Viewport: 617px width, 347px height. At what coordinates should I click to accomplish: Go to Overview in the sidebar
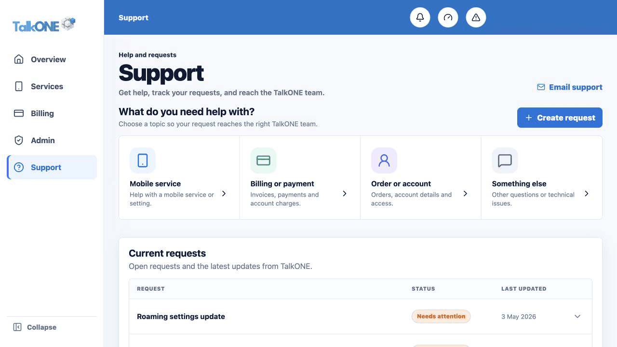[52, 59]
